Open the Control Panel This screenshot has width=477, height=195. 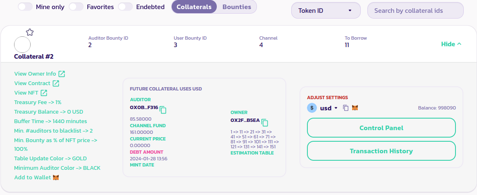tap(381, 128)
